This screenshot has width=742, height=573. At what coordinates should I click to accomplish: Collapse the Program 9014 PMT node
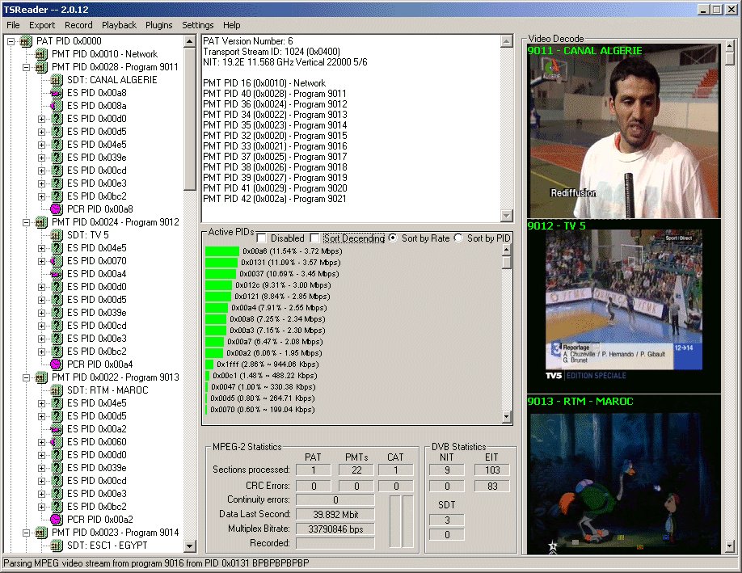pos(26,533)
